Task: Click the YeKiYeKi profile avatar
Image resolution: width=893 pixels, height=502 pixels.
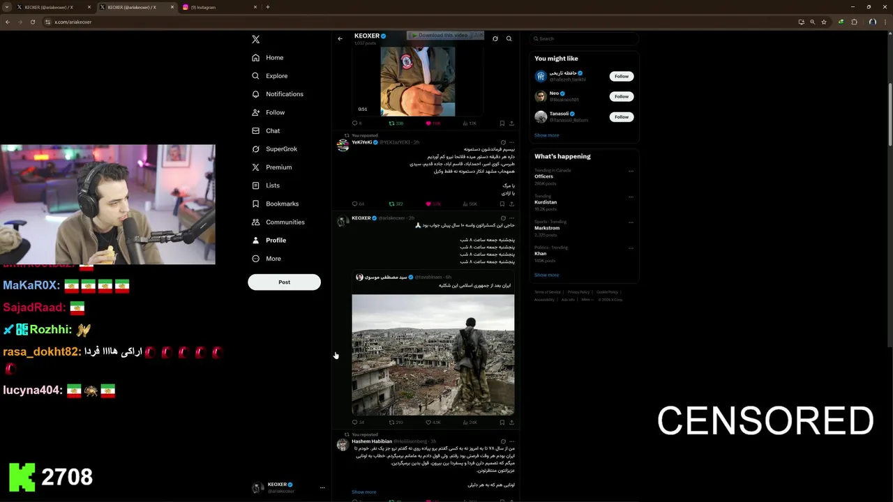Action: pos(343,145)
